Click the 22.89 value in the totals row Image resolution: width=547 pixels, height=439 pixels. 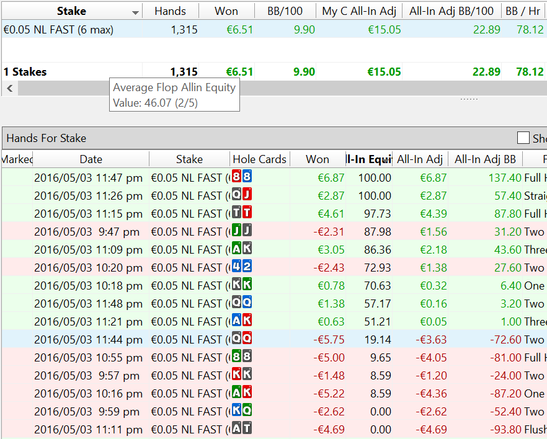(486, 72)
